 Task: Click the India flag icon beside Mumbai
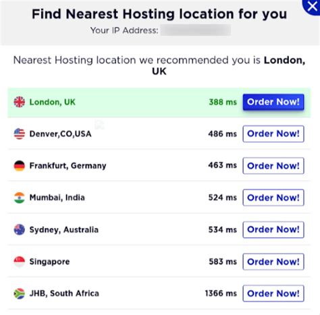(x=20, y=198)
